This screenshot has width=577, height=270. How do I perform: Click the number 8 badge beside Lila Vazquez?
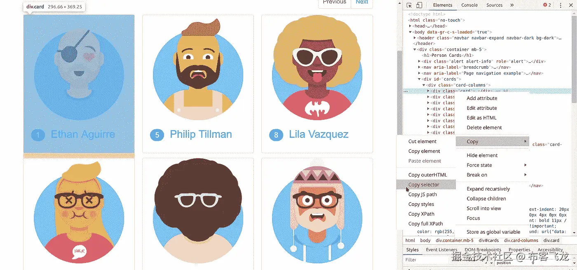coord(276,135)
